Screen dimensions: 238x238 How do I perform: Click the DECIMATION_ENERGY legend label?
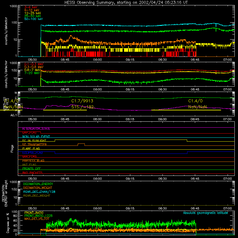pos(38,184)
